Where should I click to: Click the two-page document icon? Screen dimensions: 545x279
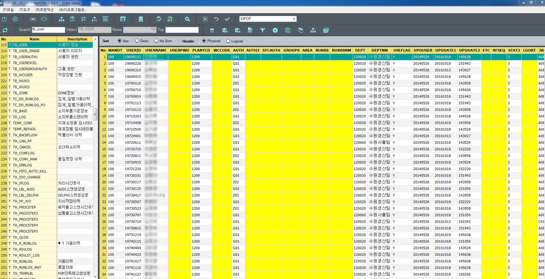coord(288,30)
